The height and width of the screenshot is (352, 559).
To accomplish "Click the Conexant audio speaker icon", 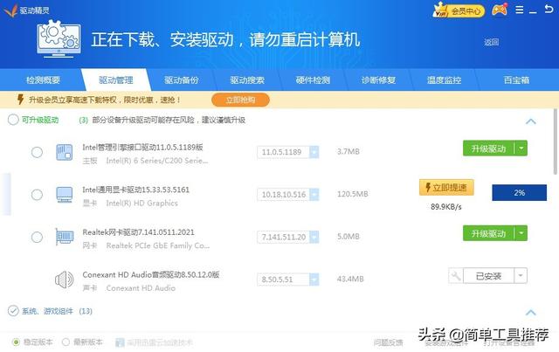I will pos(64,280).
